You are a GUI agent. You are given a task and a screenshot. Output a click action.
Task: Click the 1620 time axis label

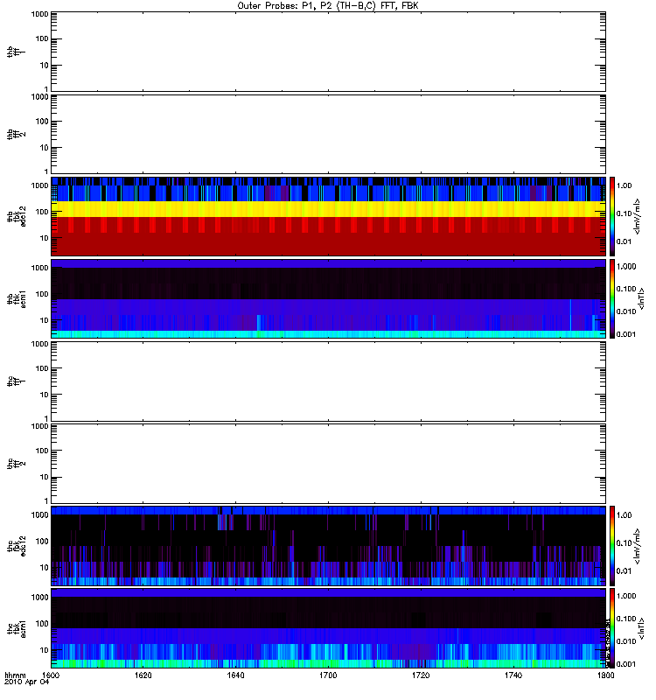point(143,675)
